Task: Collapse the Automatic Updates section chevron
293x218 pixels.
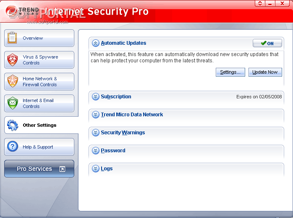Action: click(95, 43)
